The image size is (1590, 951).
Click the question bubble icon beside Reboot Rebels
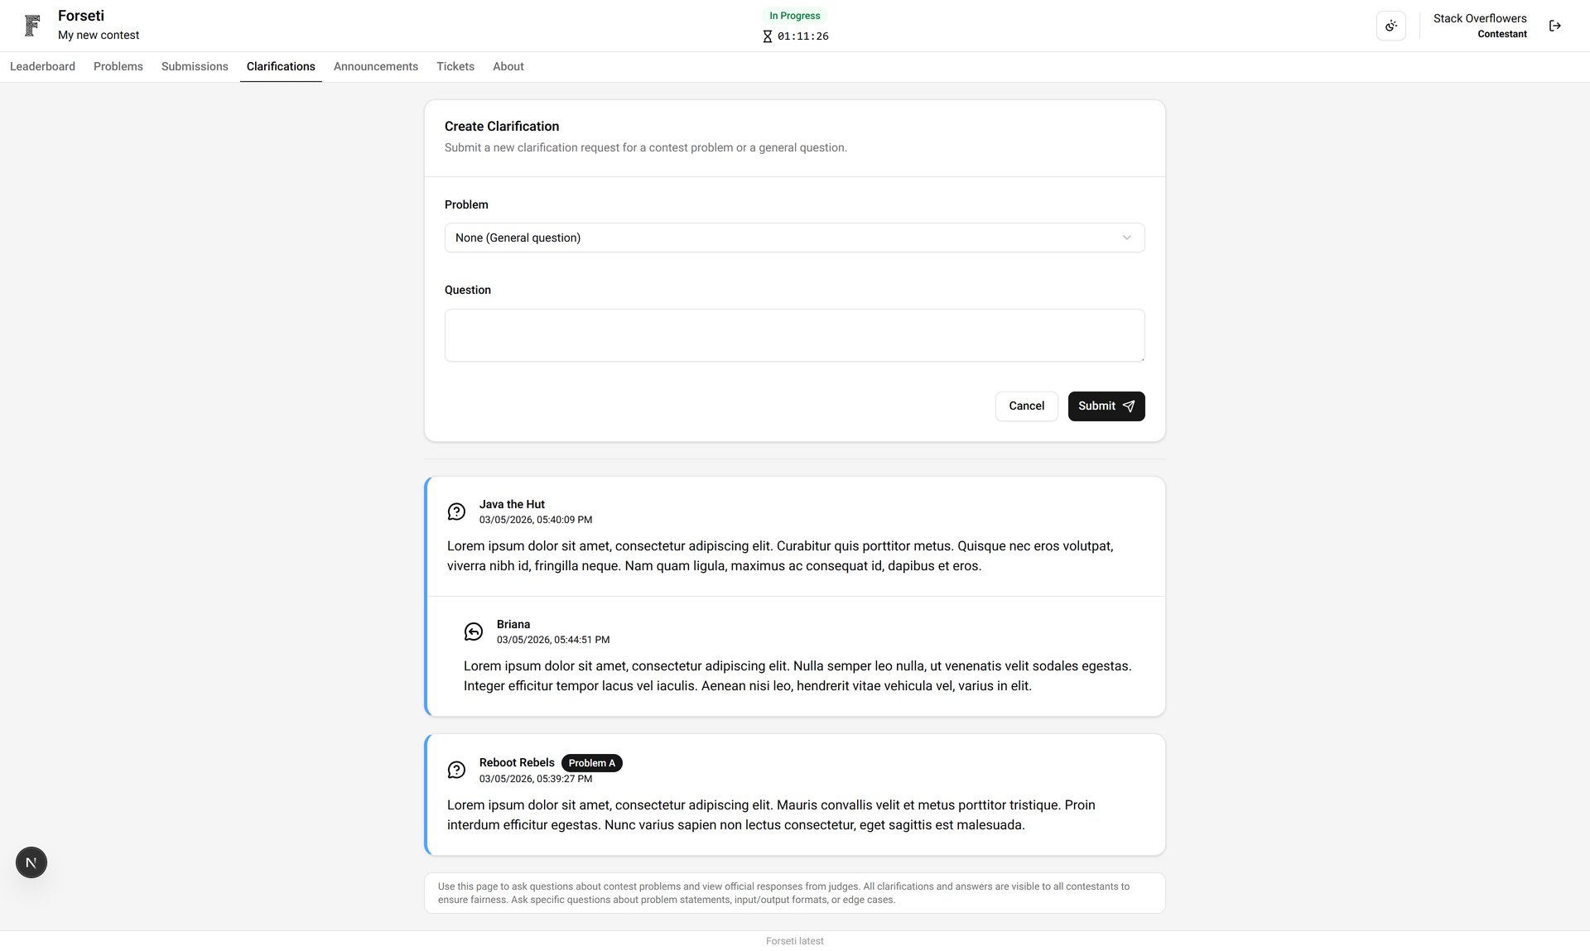point(456,770)
